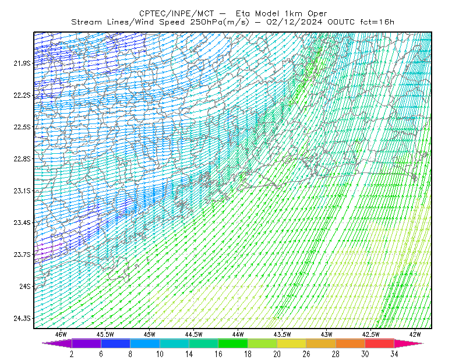
Task: Click the colorbar value label 10
Action: point(160,354)
